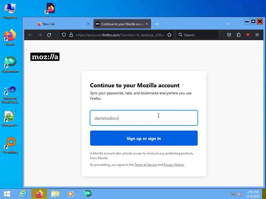
Task: Click the moz://a logo
Action: [x=45, y=57]
